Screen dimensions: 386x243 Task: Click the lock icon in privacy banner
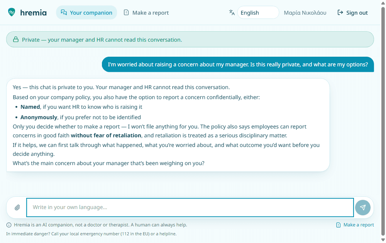[x=16, y=39]
